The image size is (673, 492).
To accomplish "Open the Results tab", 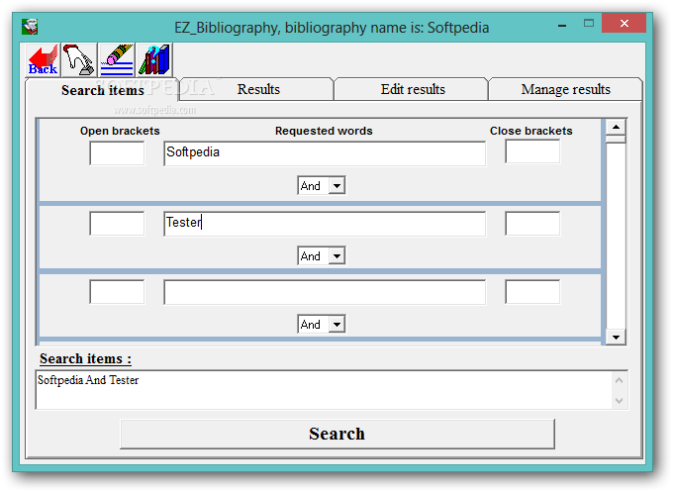I will click(x=258, y=89).
